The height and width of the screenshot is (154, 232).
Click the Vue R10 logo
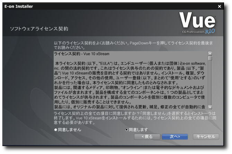click(197, 23)
